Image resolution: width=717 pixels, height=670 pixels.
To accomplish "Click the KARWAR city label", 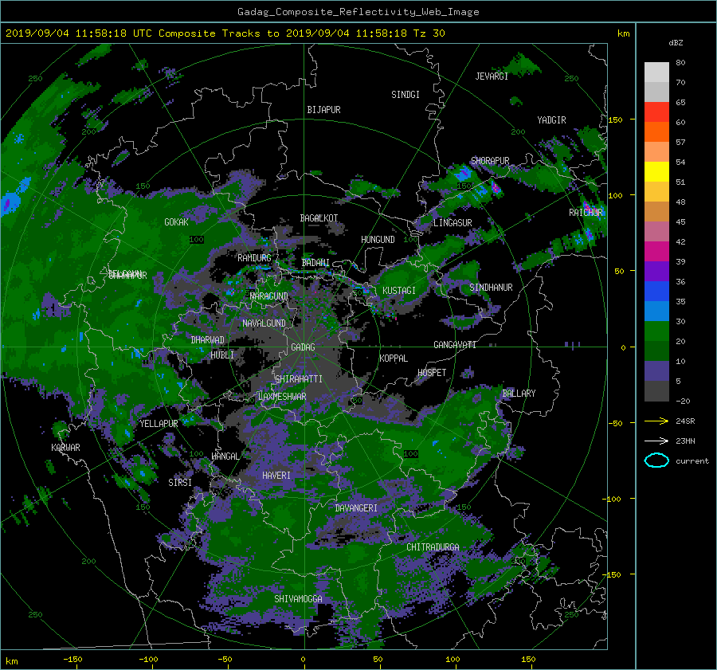I will click(65, 448).
